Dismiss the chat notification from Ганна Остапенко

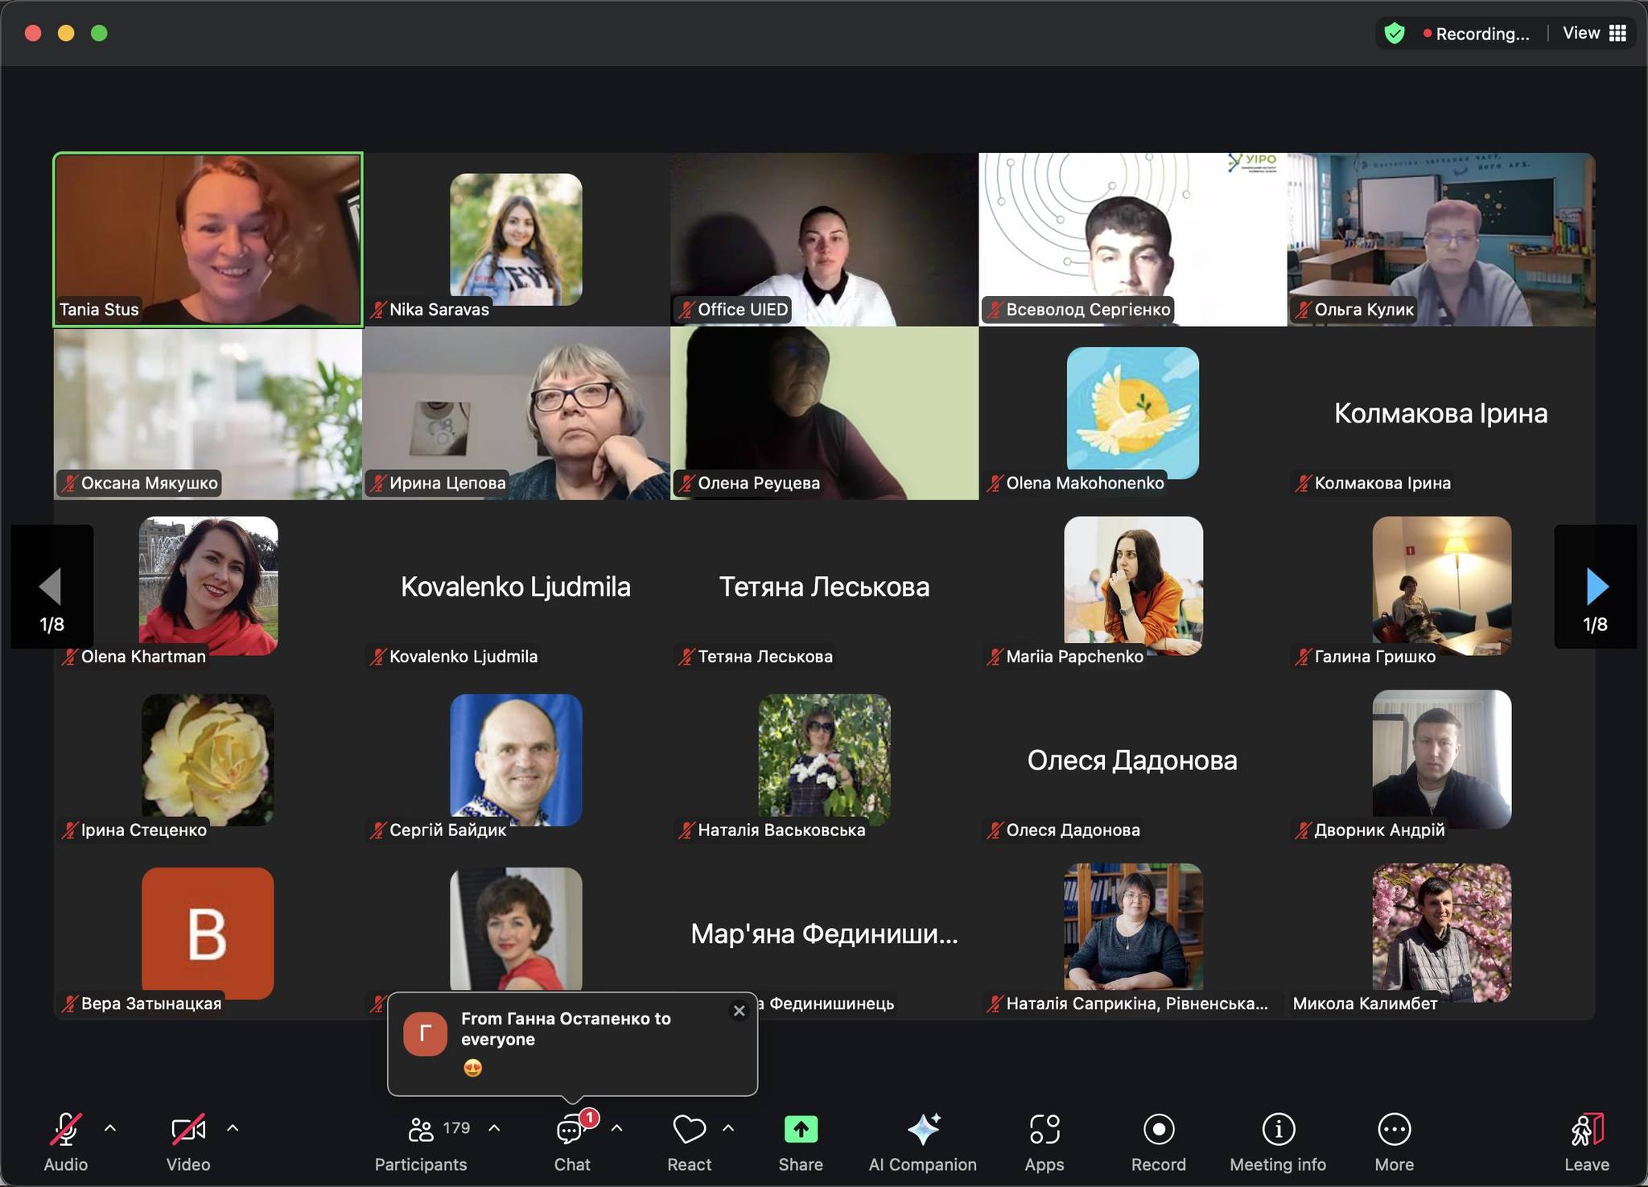tap(739, 1011)
